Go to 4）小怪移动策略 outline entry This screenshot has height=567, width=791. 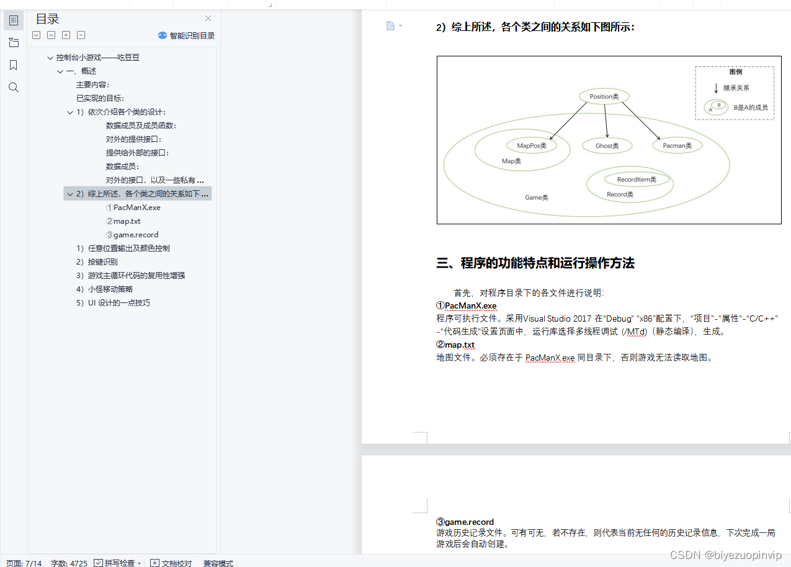pos(104,289)
